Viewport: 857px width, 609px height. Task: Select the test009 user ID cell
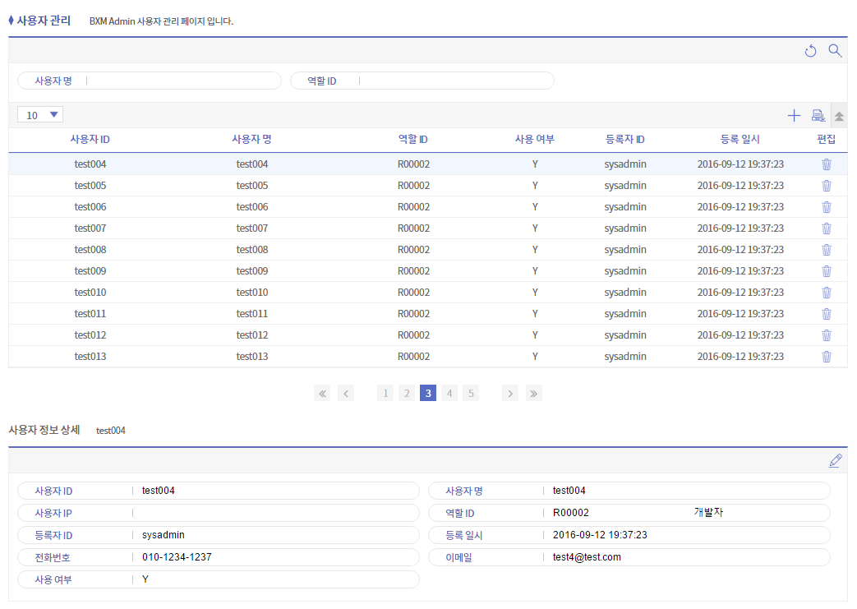coord(90,270)
